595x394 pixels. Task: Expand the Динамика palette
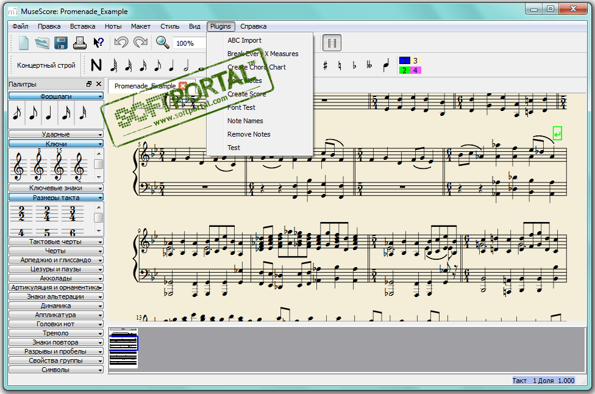(56, 306)
